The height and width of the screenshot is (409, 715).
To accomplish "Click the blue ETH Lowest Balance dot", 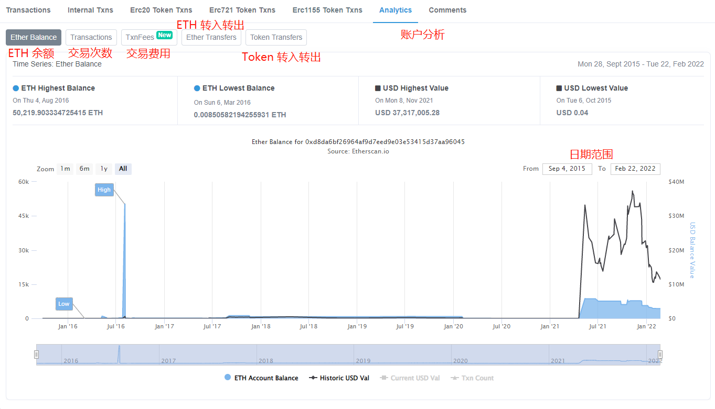I will 197,88.
